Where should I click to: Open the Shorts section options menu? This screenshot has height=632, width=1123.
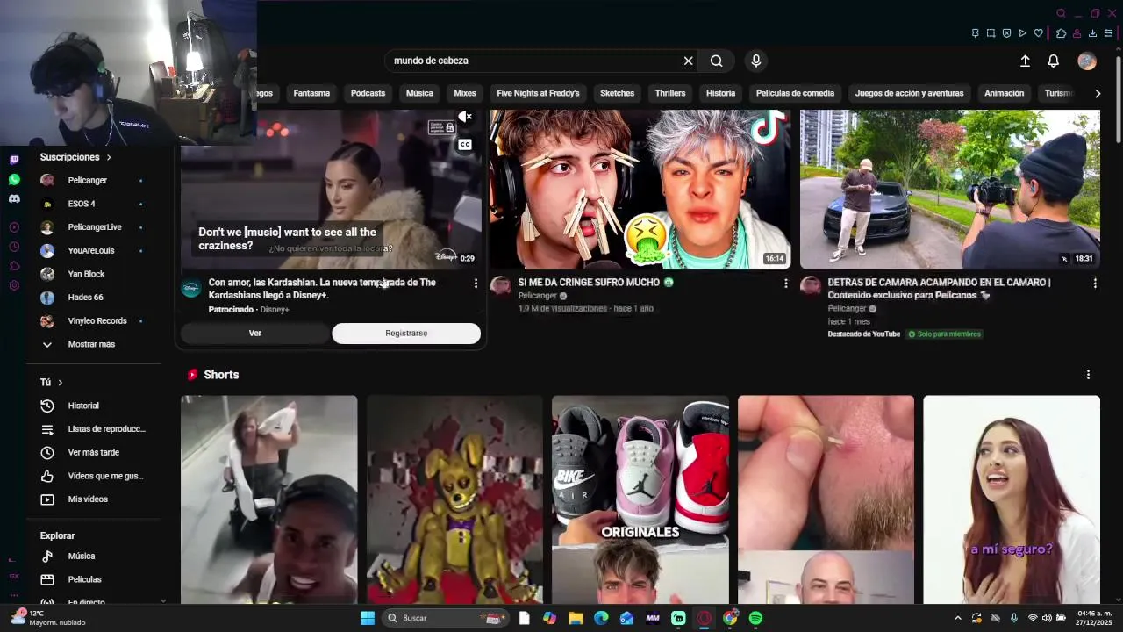tap(1088, 375)
